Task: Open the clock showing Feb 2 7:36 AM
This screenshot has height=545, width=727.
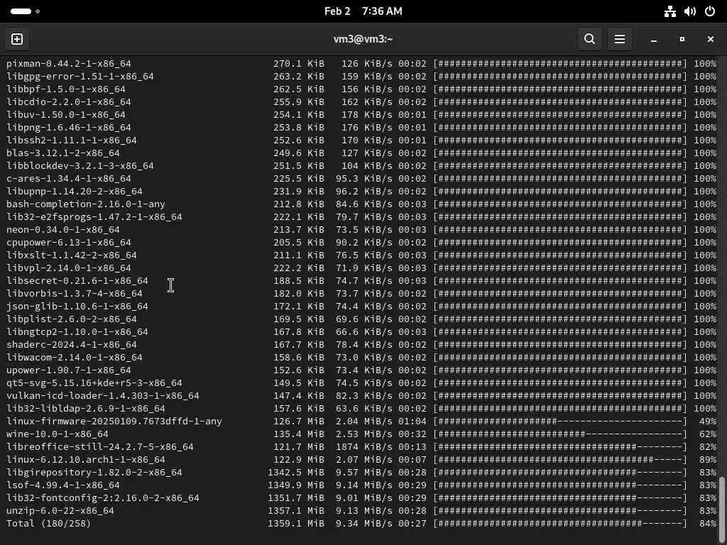Action: [x=363, y=11]
